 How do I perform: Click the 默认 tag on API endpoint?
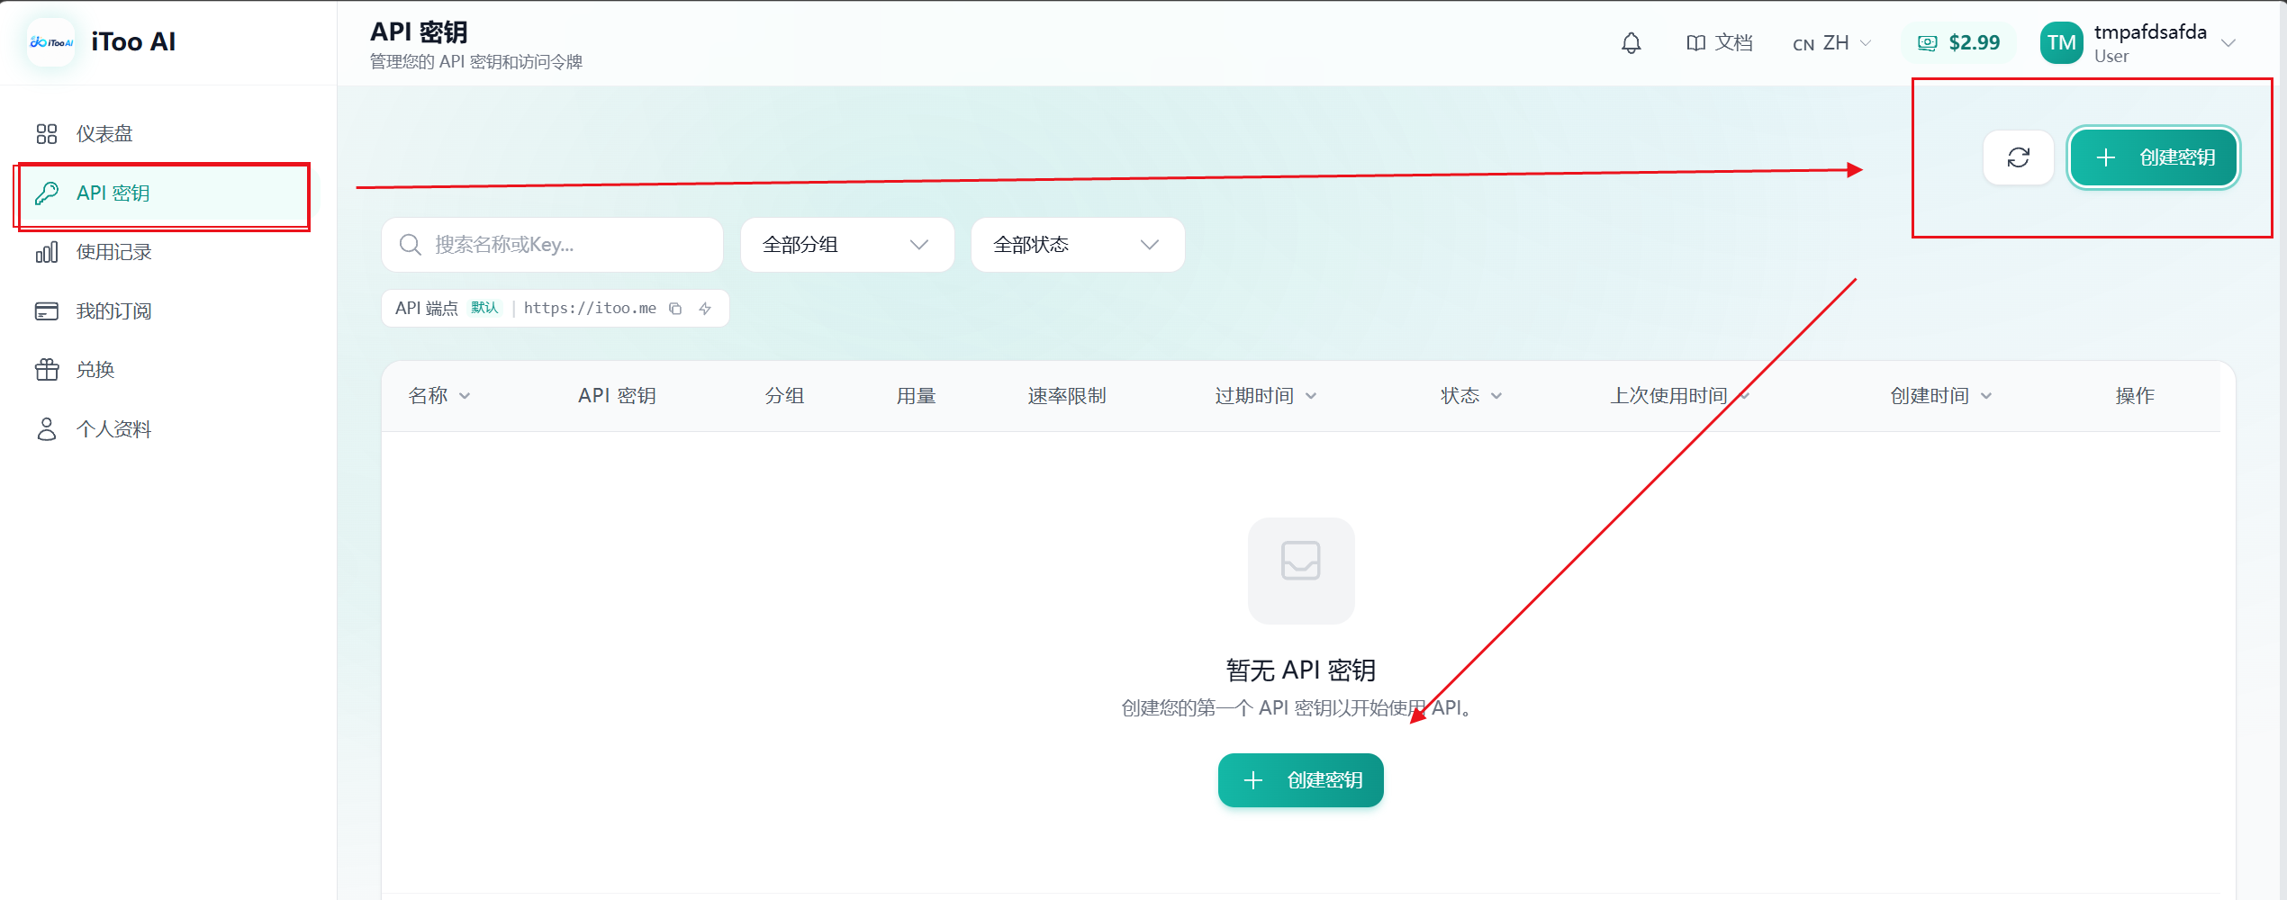tap(484, 308)
